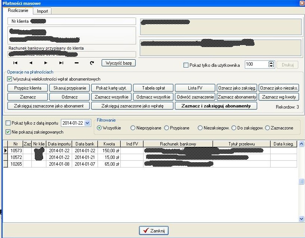Switch to the Import tab
The width and height of the screenshot is (305, 238).
(42, 11)
